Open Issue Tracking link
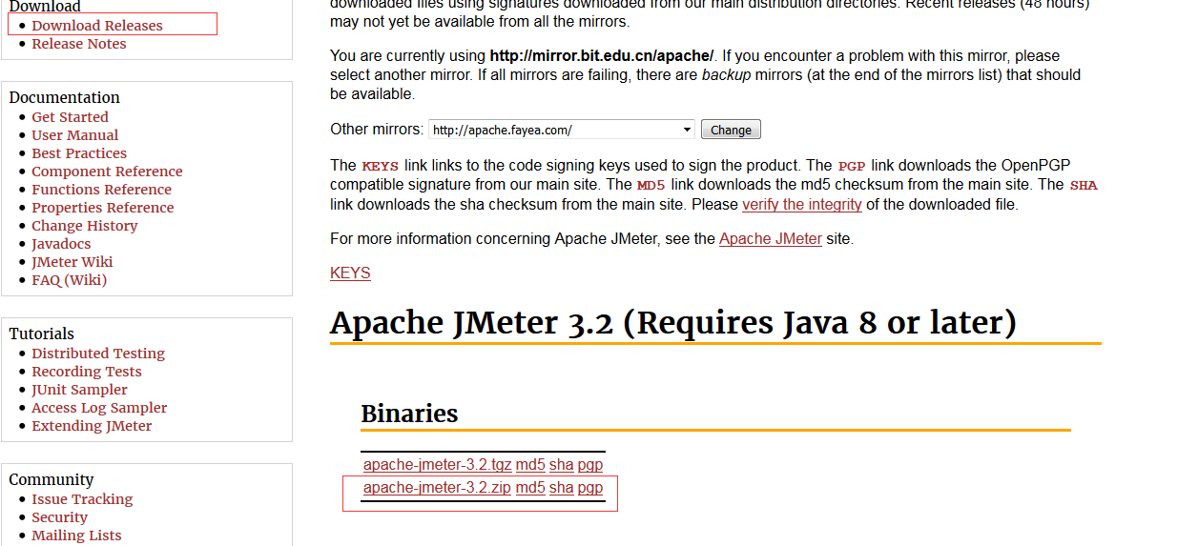Screen dimensions: 1198x546 (x=82, y=499)
